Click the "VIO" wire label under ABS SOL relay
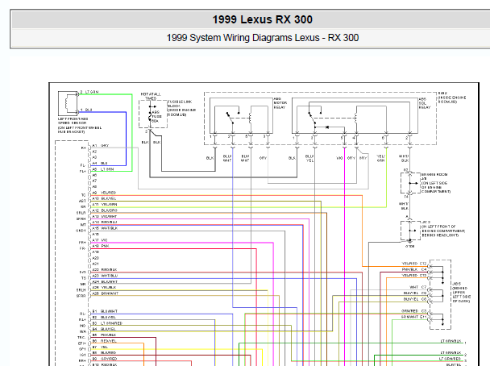Screen dimensions: 490x366 [339, 158]
